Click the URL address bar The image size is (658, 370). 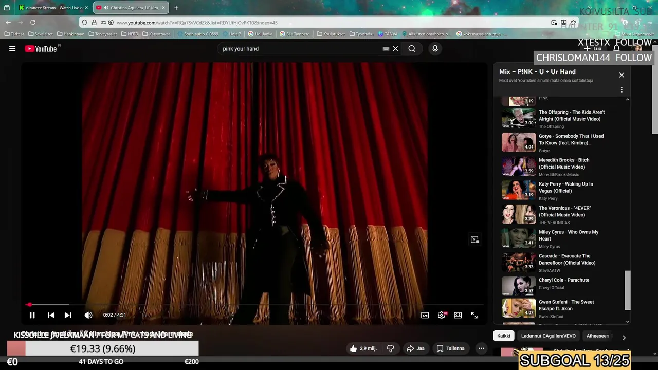[x=329, y=23]
